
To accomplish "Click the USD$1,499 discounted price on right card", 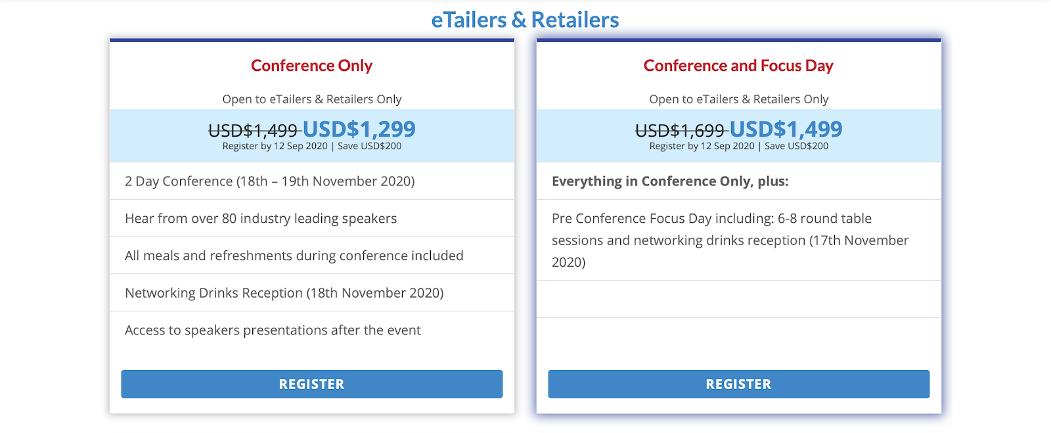I will click(786, 129).
